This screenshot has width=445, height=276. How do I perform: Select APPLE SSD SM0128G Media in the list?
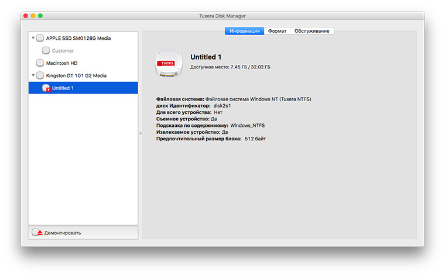pos(83,38)
